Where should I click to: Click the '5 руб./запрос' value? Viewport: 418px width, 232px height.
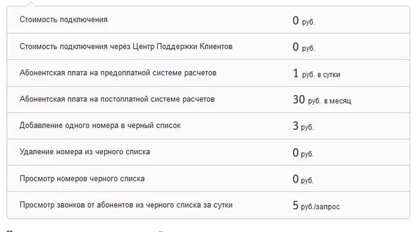pos(317,205)
